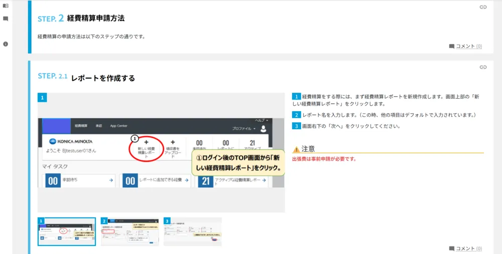Select thumbnail 1 of the report steps
Viewport: 502px width, 254px height.
67,231
